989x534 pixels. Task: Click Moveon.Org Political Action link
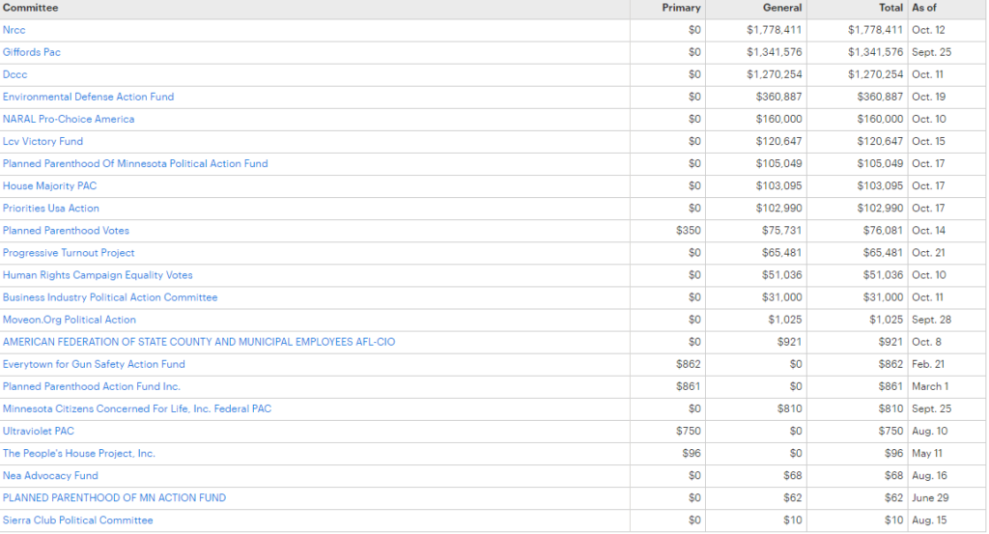70,319
